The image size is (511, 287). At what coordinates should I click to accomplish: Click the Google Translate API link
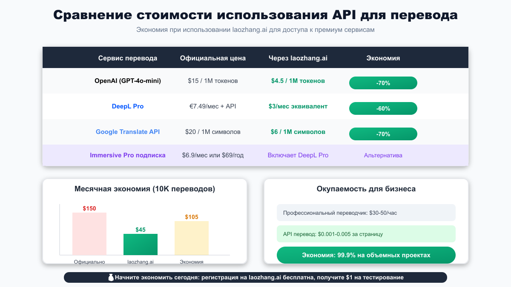tap(128, 132)
